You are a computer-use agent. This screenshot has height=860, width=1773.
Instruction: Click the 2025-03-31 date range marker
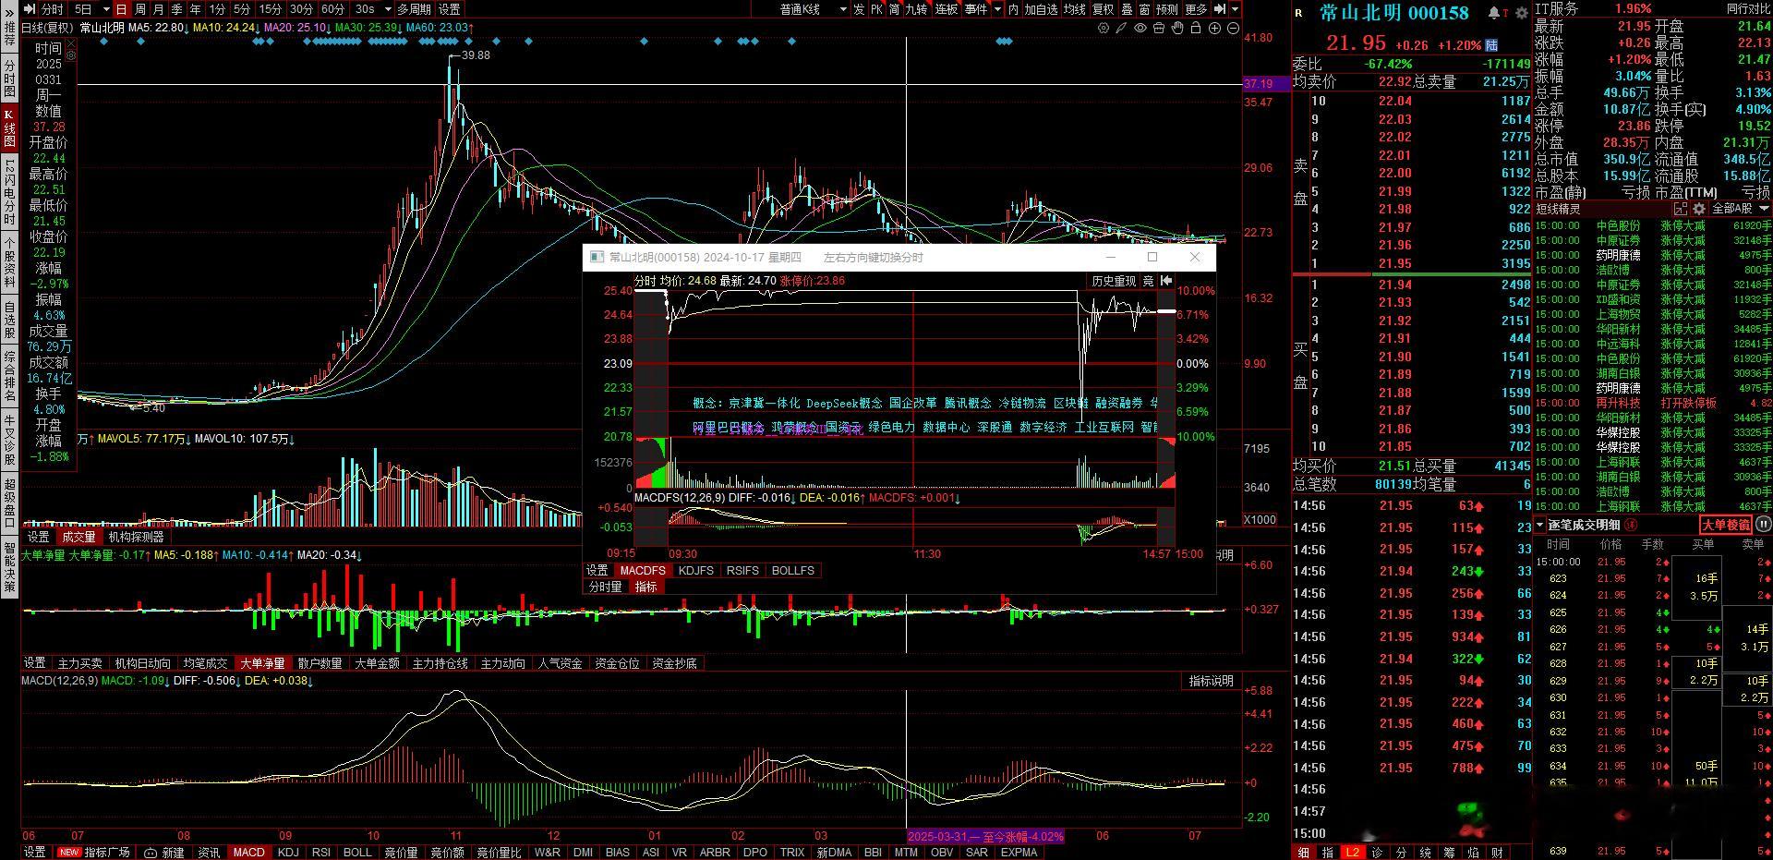point(985,836)
